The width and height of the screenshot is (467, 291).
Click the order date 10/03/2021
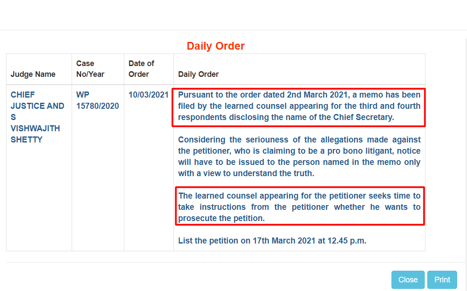(148, 95)
